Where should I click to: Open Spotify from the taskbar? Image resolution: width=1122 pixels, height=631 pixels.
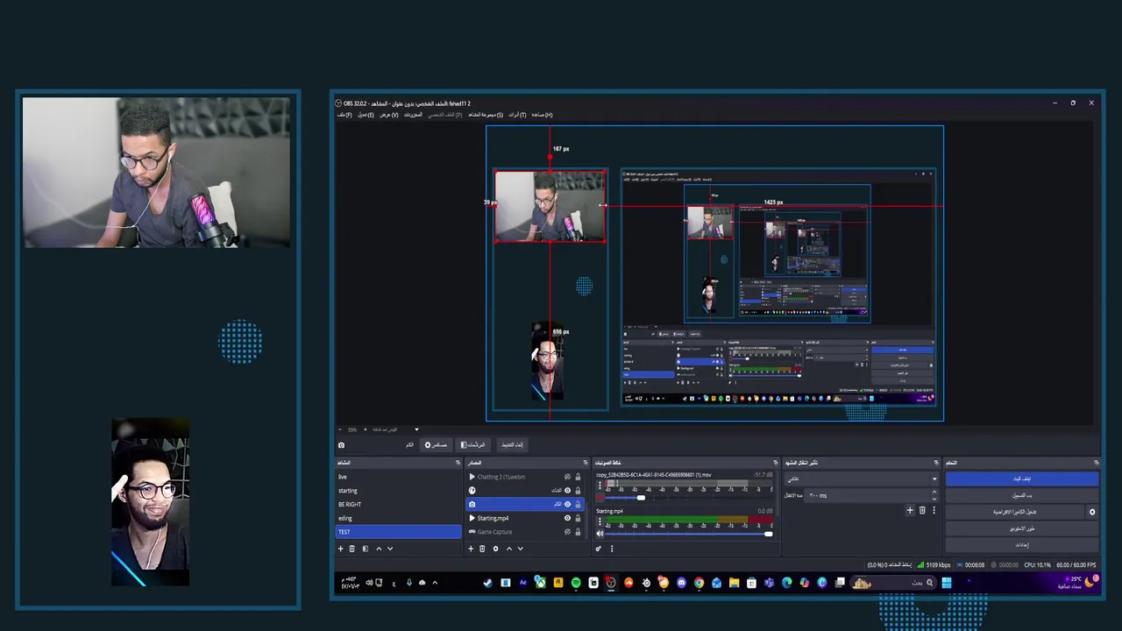(x=576, y=583)
